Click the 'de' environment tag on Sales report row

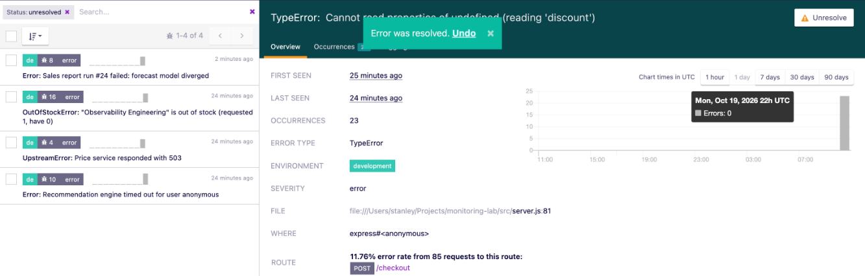click(x=30, y=60)
